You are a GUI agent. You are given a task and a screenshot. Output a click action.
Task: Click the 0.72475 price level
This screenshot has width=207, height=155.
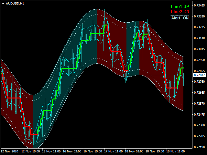click(199, 114)
